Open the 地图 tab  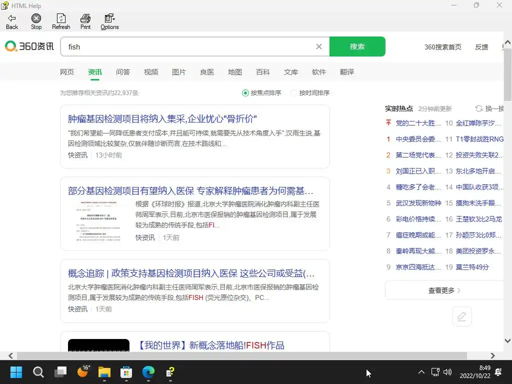click(235, 72)
